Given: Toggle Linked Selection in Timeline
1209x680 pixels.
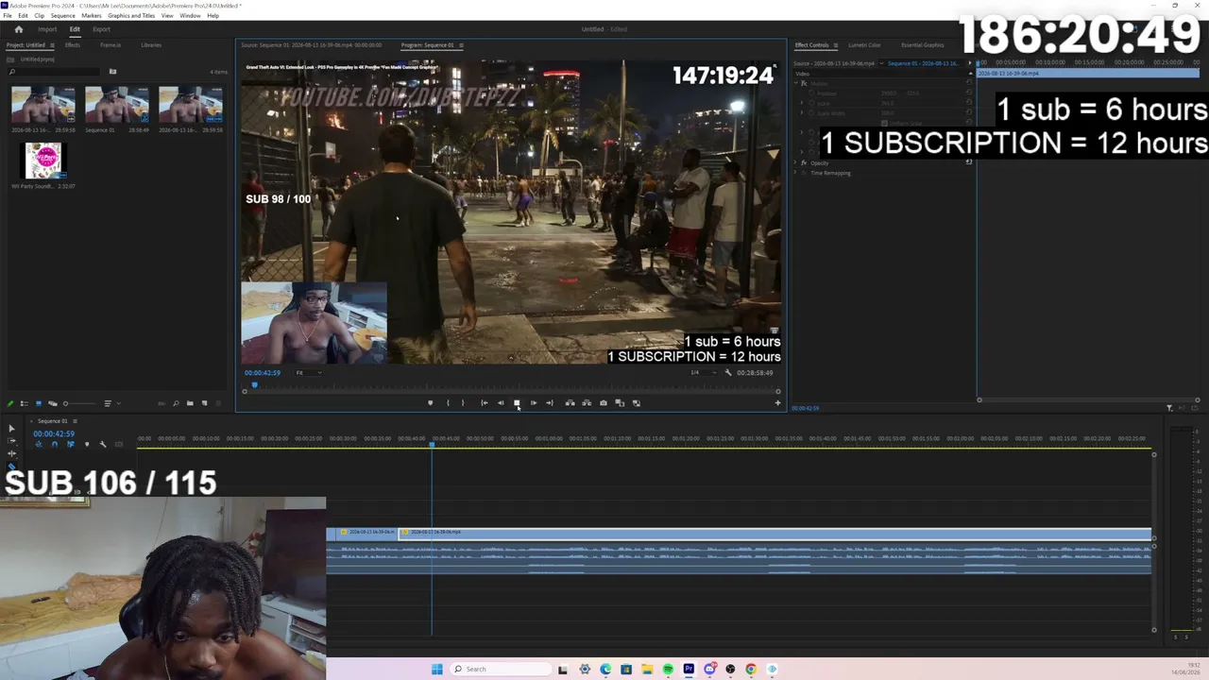Looking at the screenshot, I should tap(70, 444).
